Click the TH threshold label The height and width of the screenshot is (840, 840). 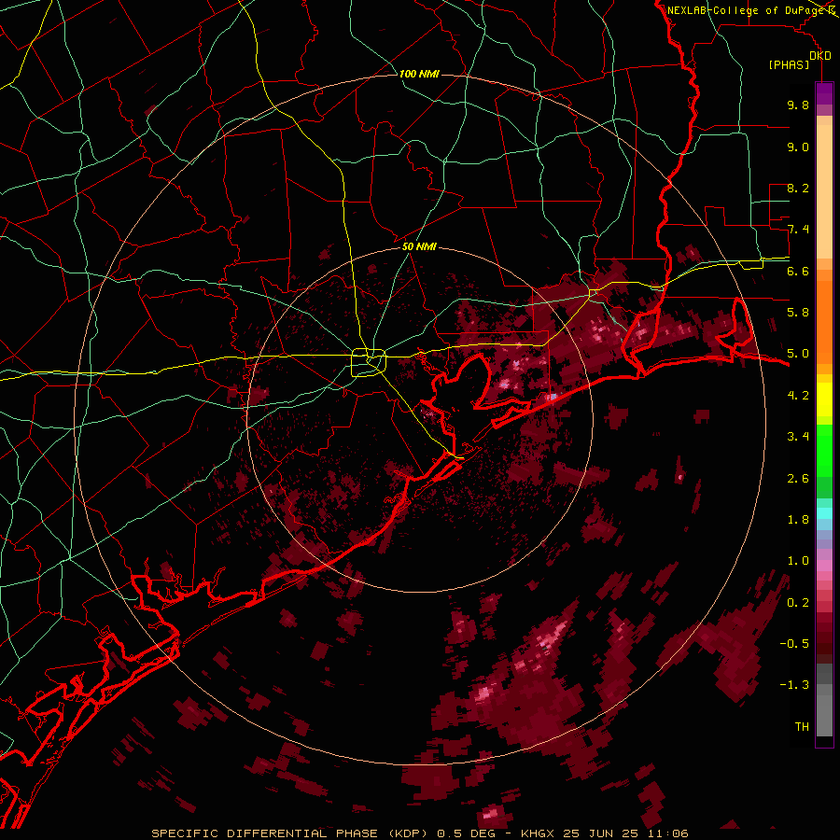click(802, 727)
